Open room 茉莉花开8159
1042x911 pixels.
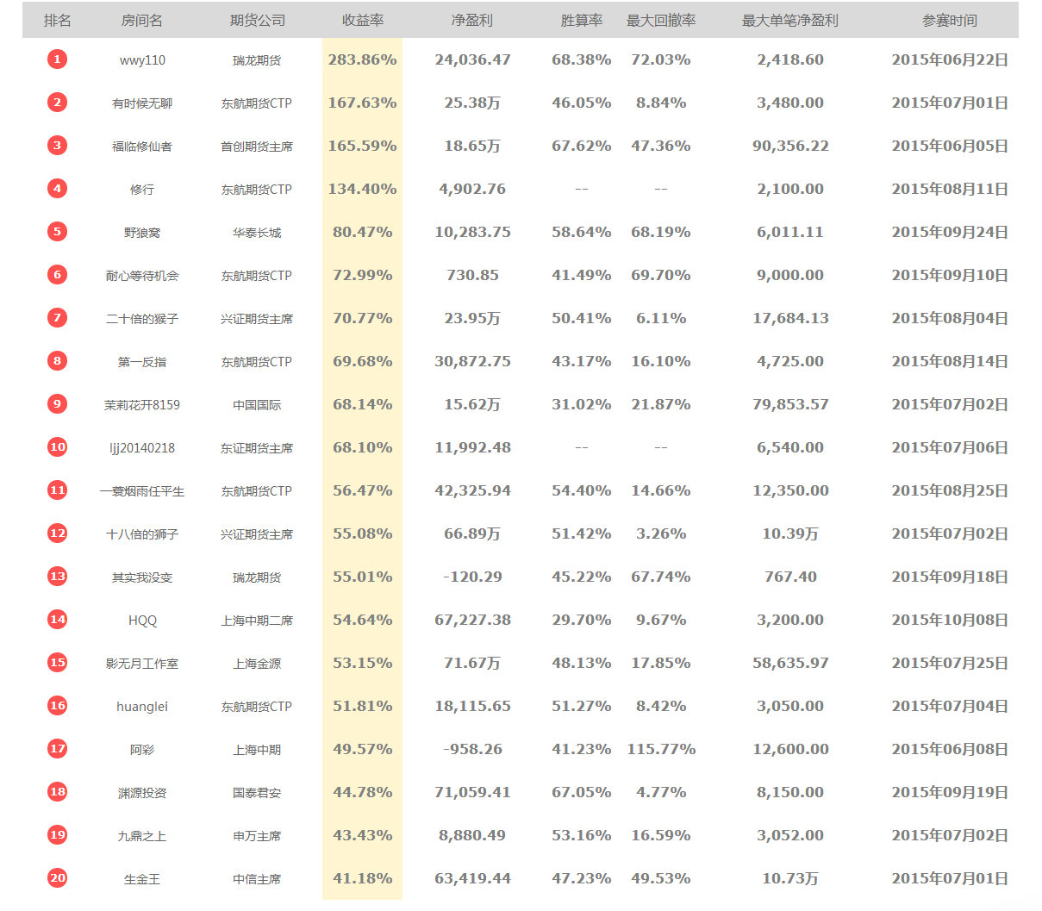[142, 405]
